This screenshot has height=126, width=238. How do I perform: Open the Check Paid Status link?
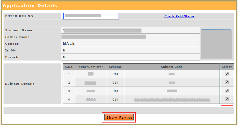[179, 16]
